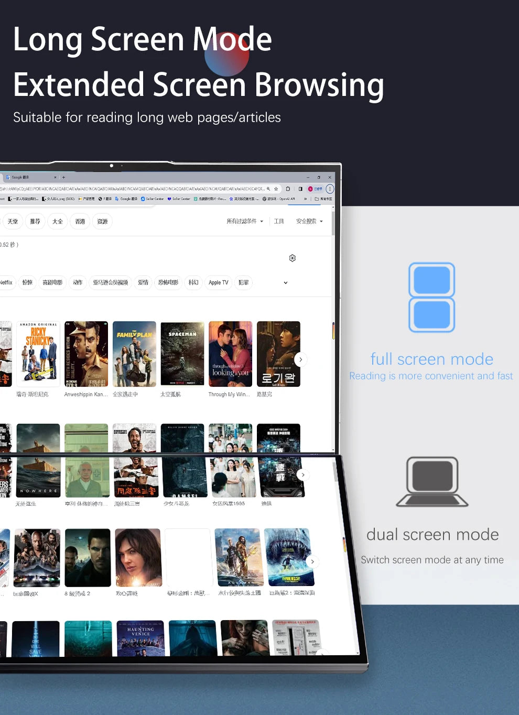Open the Chrome three-dot menu
Screen dimensions: 519x715
coord(330,189)
